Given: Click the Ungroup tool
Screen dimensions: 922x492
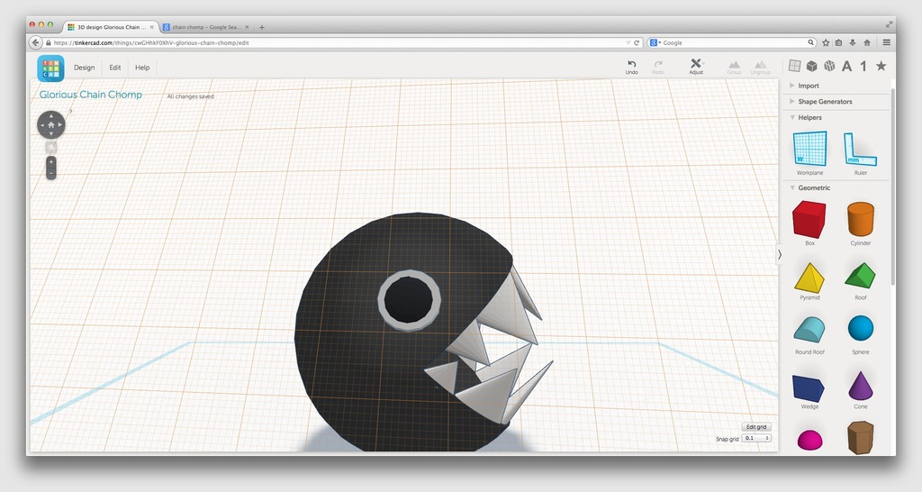Looking at the screenshot, I should (760, 67).
